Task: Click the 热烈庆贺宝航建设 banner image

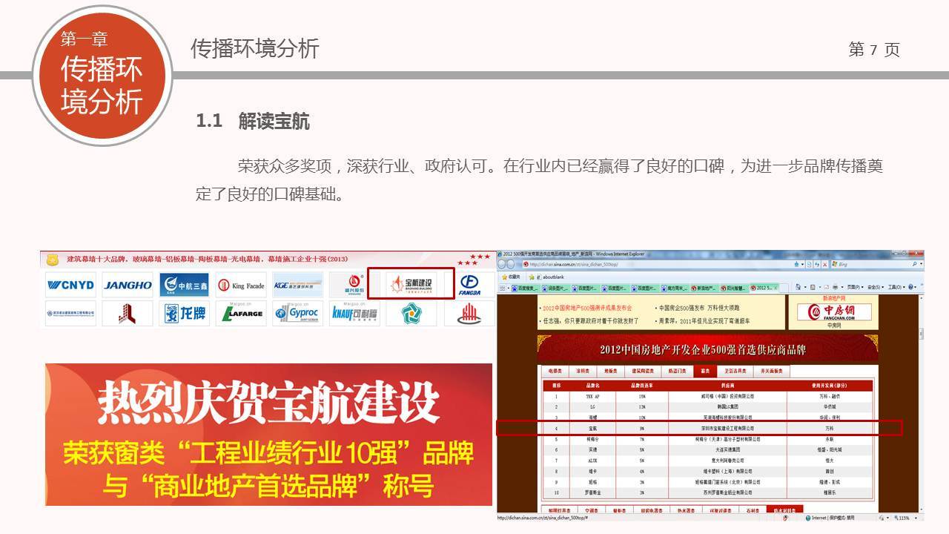Action: tap(268, 435)
